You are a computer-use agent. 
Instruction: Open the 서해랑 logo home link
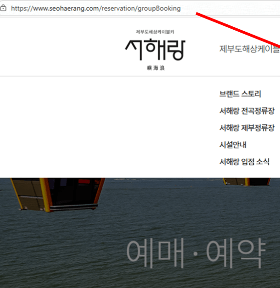[x=155, y=50]
